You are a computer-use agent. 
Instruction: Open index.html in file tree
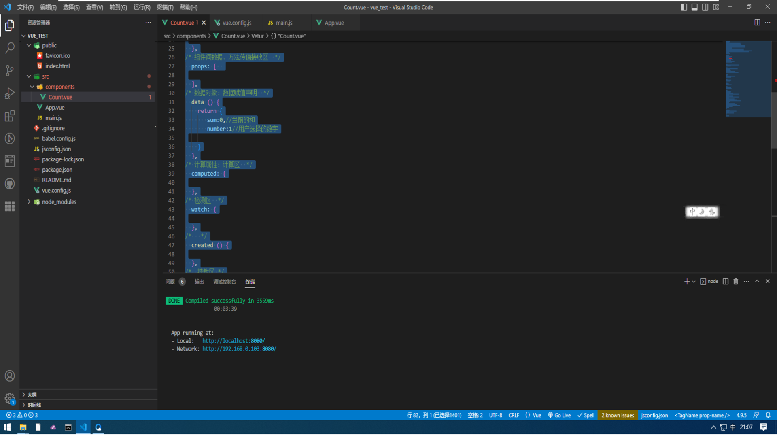pos(57,66)
